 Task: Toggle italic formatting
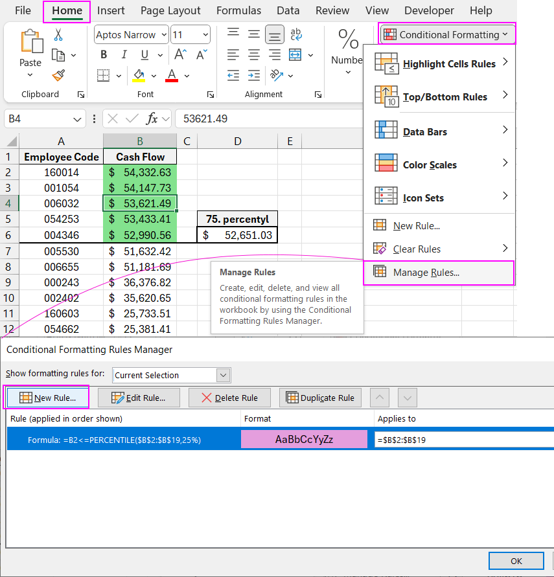point(124,55)
